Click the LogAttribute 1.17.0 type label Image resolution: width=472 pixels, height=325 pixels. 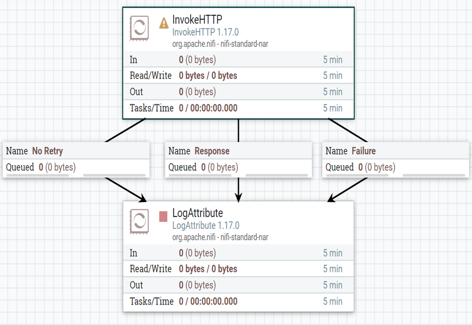click(206, 225)
